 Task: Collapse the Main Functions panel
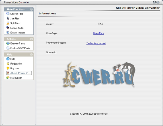pos(31,9)
